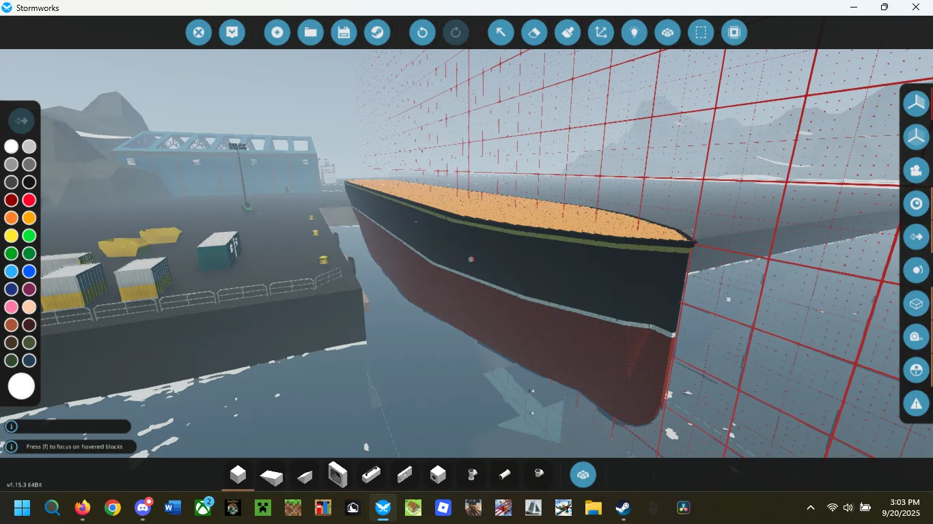Collapse the color palette with arrow button
This screenshot has width=933, height=524.
21,121
